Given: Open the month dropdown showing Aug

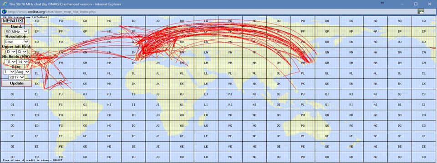Looking at the screenshot, I should click(x=23, y=72).
